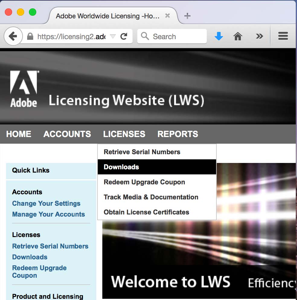Viewport: 297px width, 300px height.
Task: Minimize the window with yellow button
Action: click(21, 12)
